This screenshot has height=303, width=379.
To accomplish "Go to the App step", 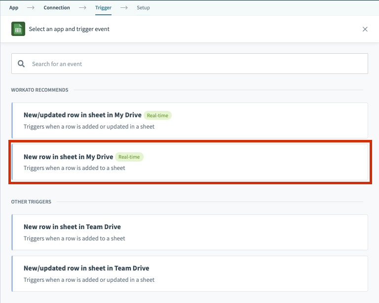I will [14, 8].
